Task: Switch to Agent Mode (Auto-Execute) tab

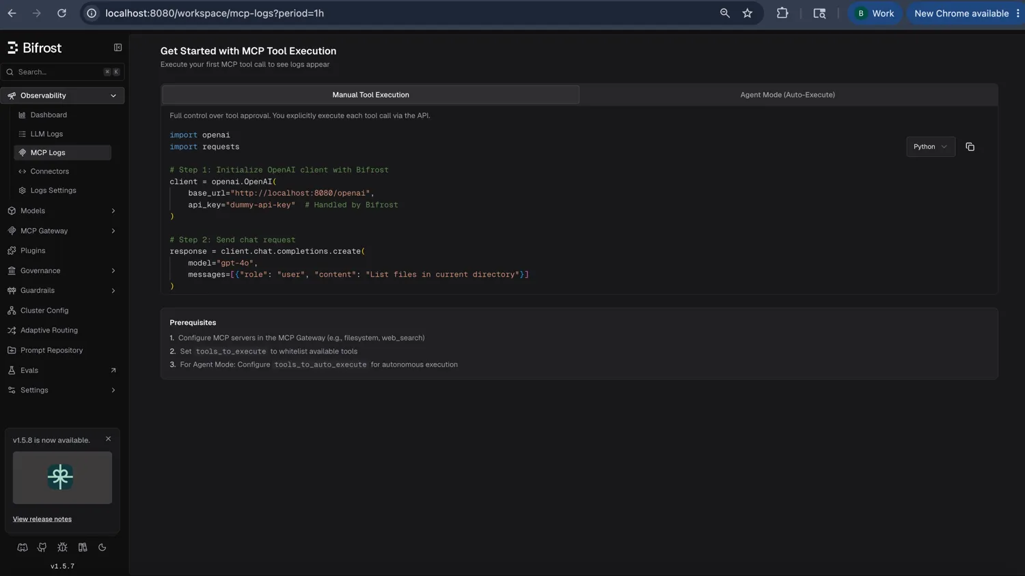Action: click(787, 95)
